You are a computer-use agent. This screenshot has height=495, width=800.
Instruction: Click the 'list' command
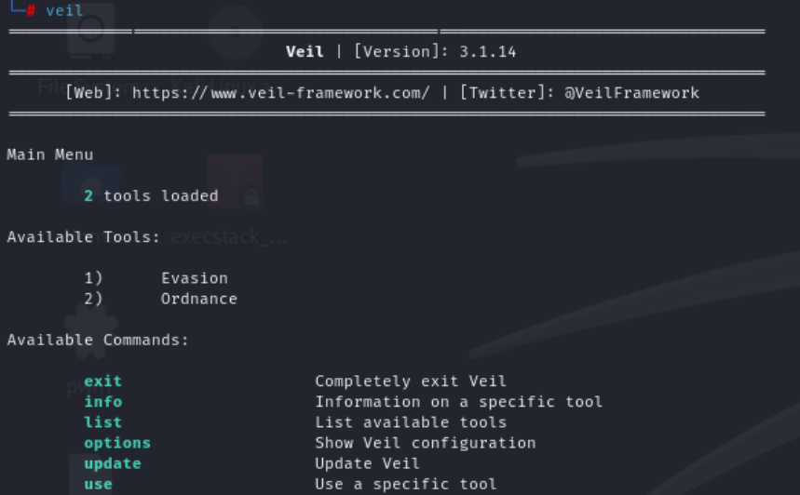103,422
